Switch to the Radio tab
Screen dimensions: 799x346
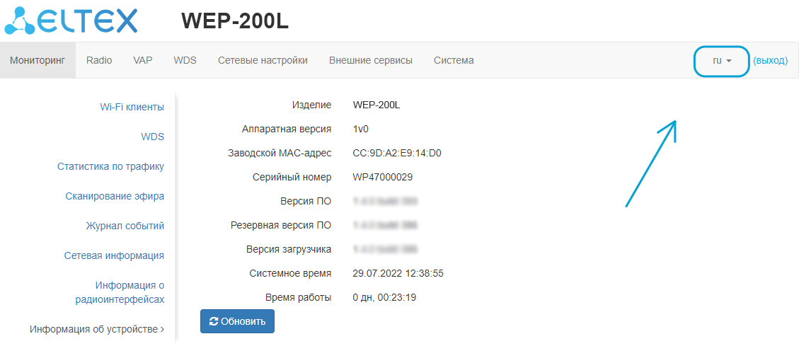pyautogui.click(x=99, y=60)
